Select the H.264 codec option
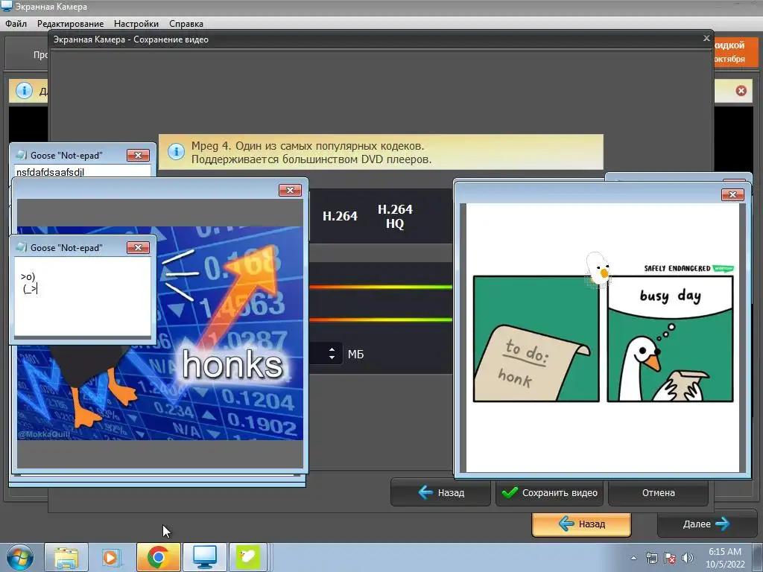This screenshot has height=572, width=763. click(340, 216)
